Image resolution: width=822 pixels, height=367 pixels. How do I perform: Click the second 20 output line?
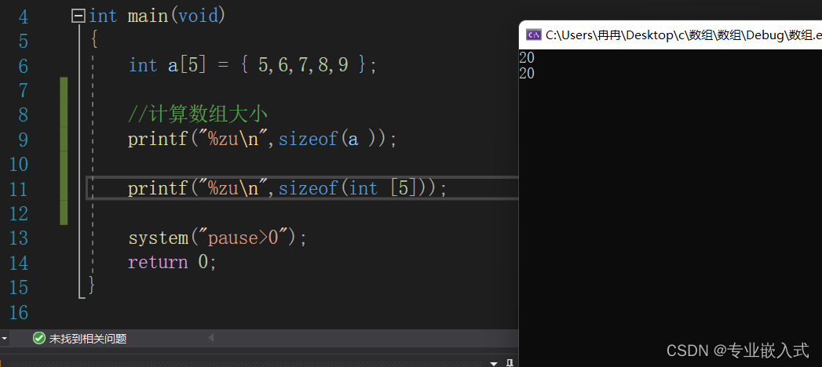527,74
